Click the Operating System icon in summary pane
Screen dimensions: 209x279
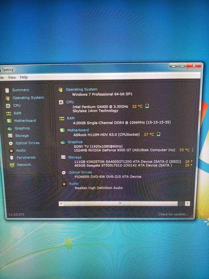click(x=61, y=90)
